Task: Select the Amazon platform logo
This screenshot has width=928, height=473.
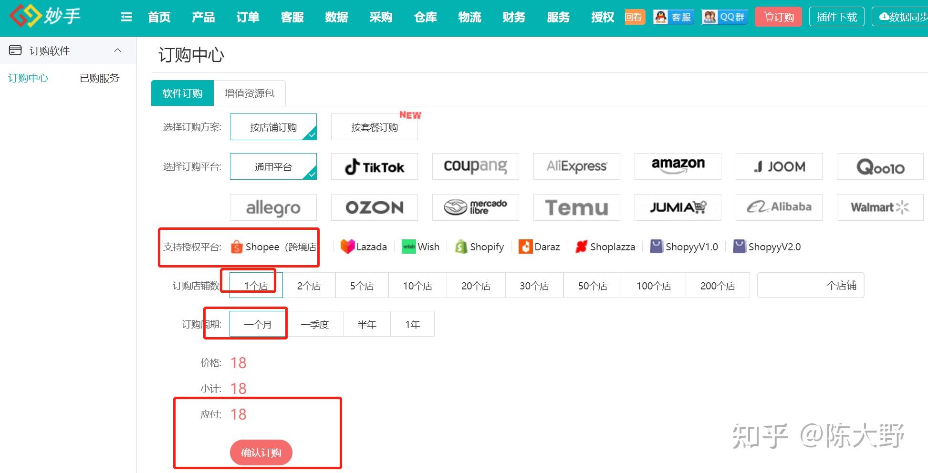Action: click(678, 165)
